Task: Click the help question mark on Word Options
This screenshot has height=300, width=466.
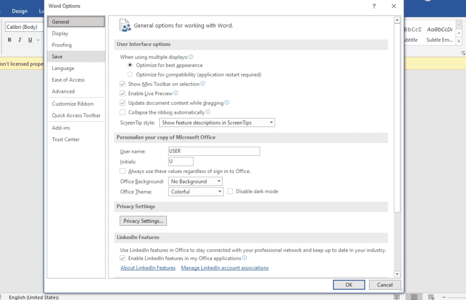Action: (x=374, y=6)
